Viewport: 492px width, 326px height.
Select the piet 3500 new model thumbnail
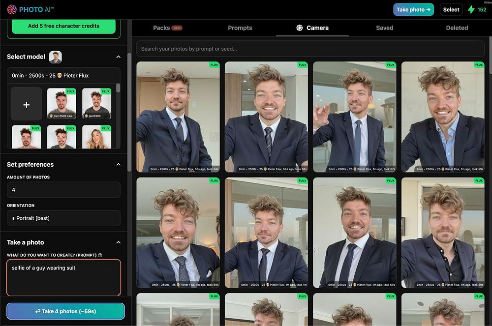coord(61,104)
